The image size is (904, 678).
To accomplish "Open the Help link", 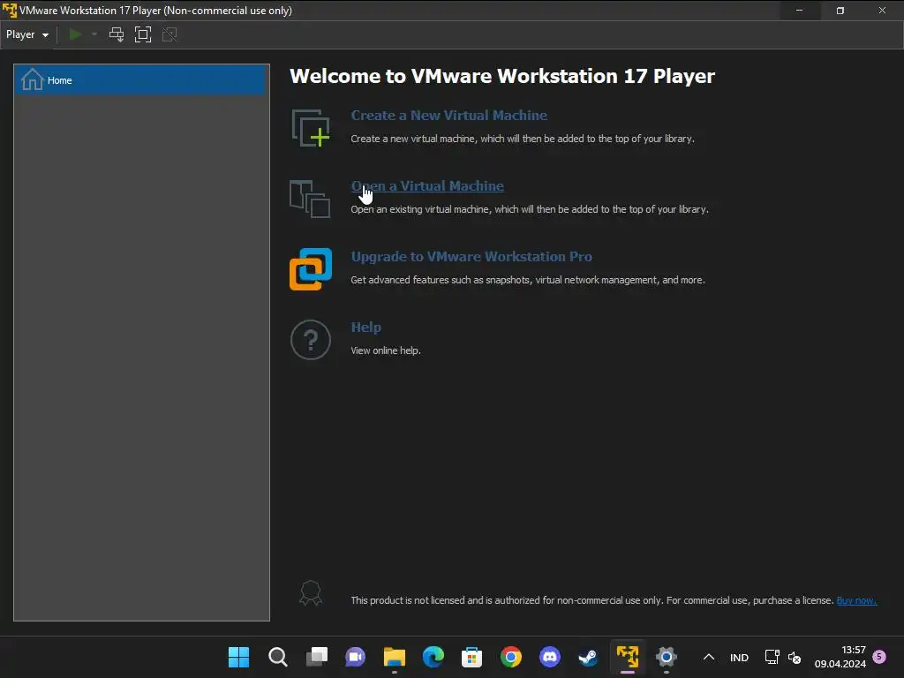I will 366,328.
